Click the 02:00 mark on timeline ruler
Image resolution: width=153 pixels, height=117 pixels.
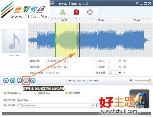pos(101,20)
